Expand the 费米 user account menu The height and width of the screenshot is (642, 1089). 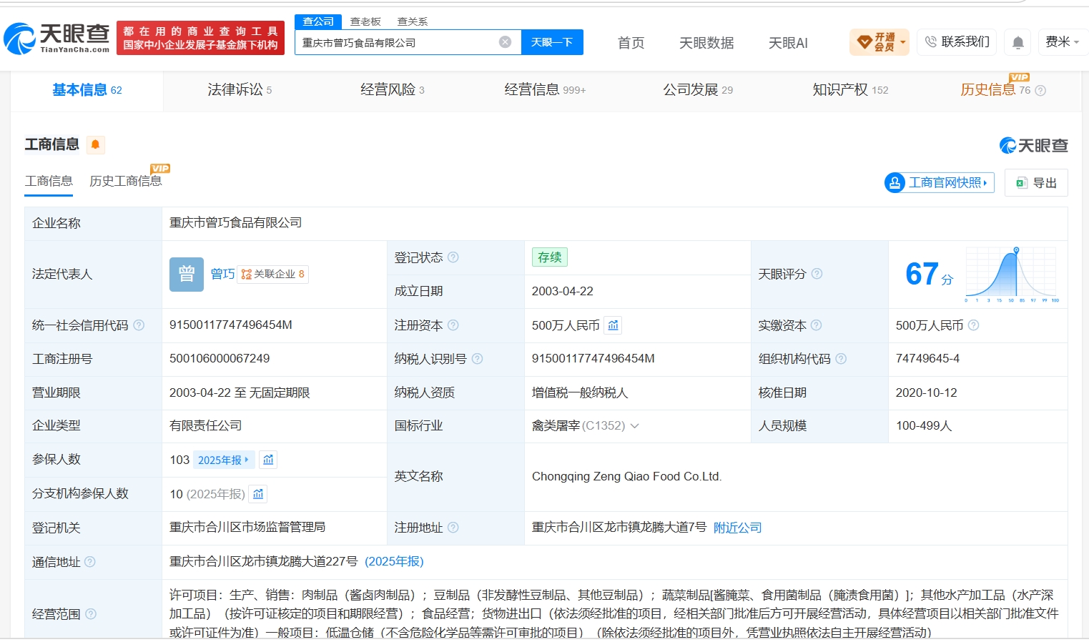pos(1063,42)
